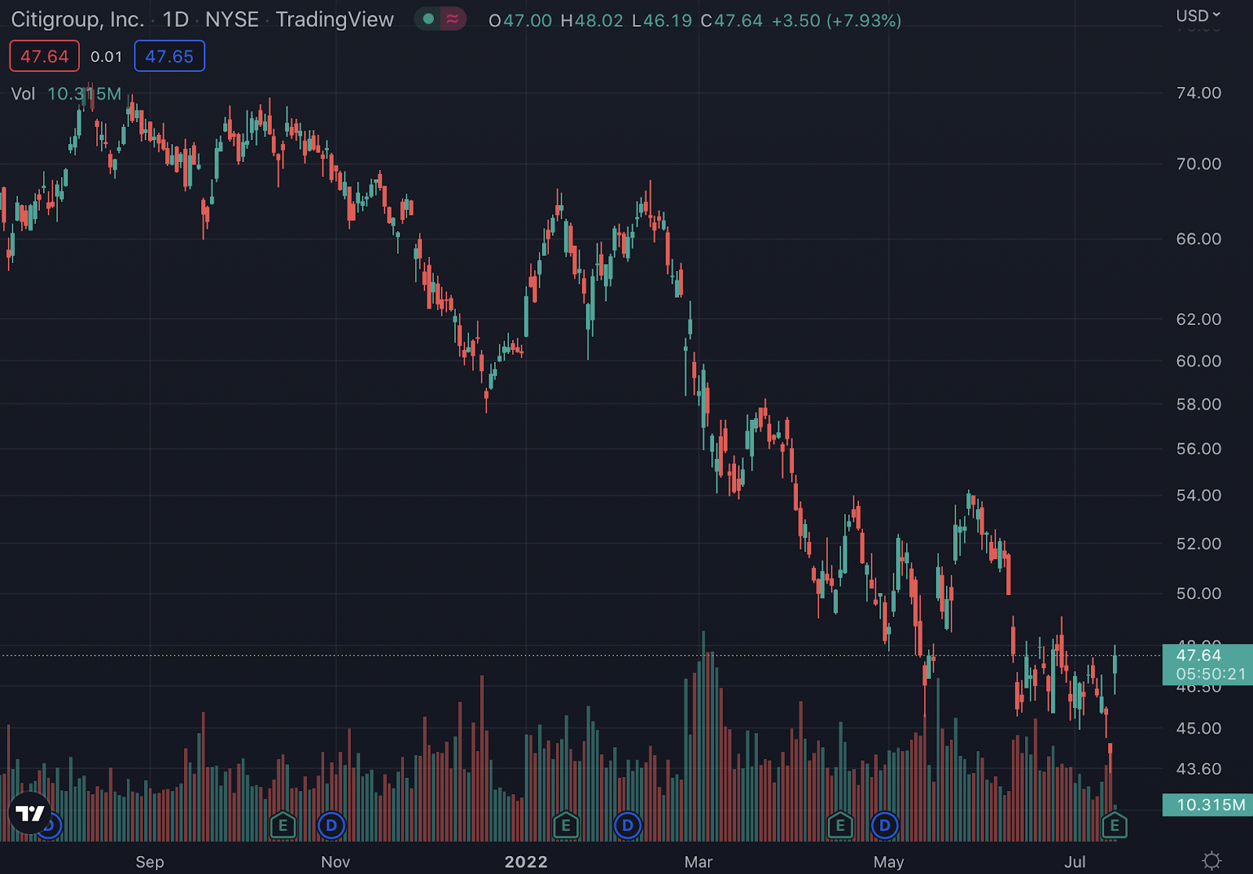Click the May label on time axis
1253x874 pixels.
pos(889,862)
